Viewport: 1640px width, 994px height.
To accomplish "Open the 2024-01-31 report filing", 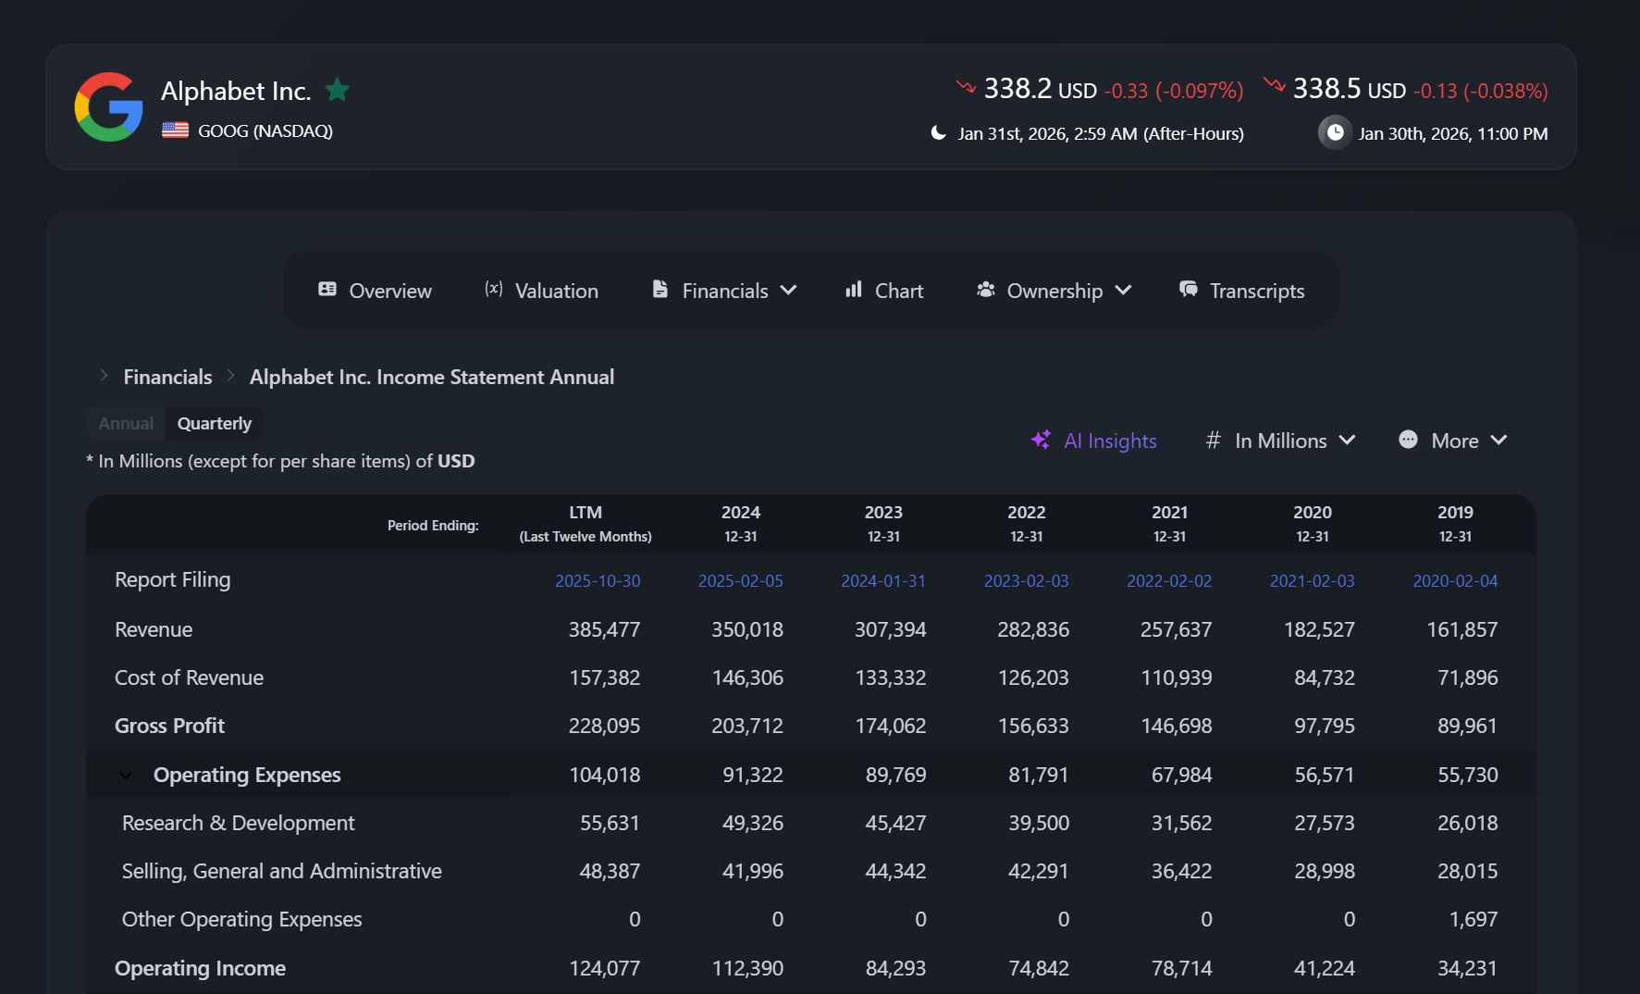I will [882, 580].
